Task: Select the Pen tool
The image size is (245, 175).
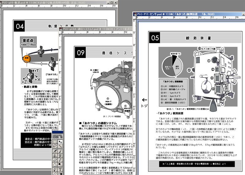Action: [x=55, y=170]
